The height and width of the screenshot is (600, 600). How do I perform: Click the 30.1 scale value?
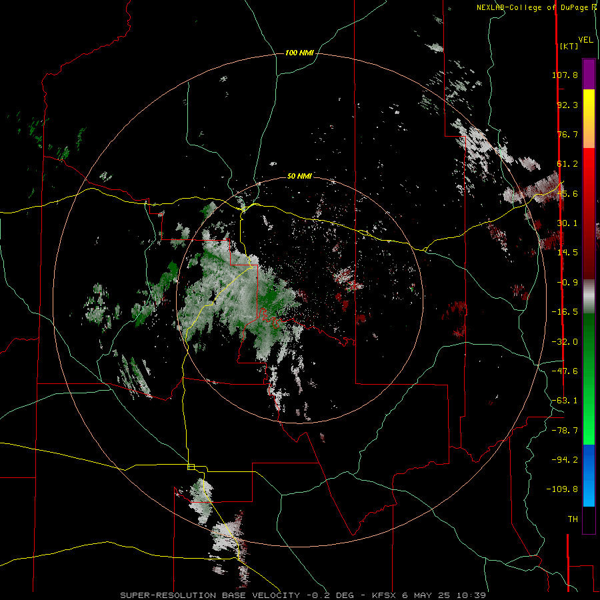point(567,223)
